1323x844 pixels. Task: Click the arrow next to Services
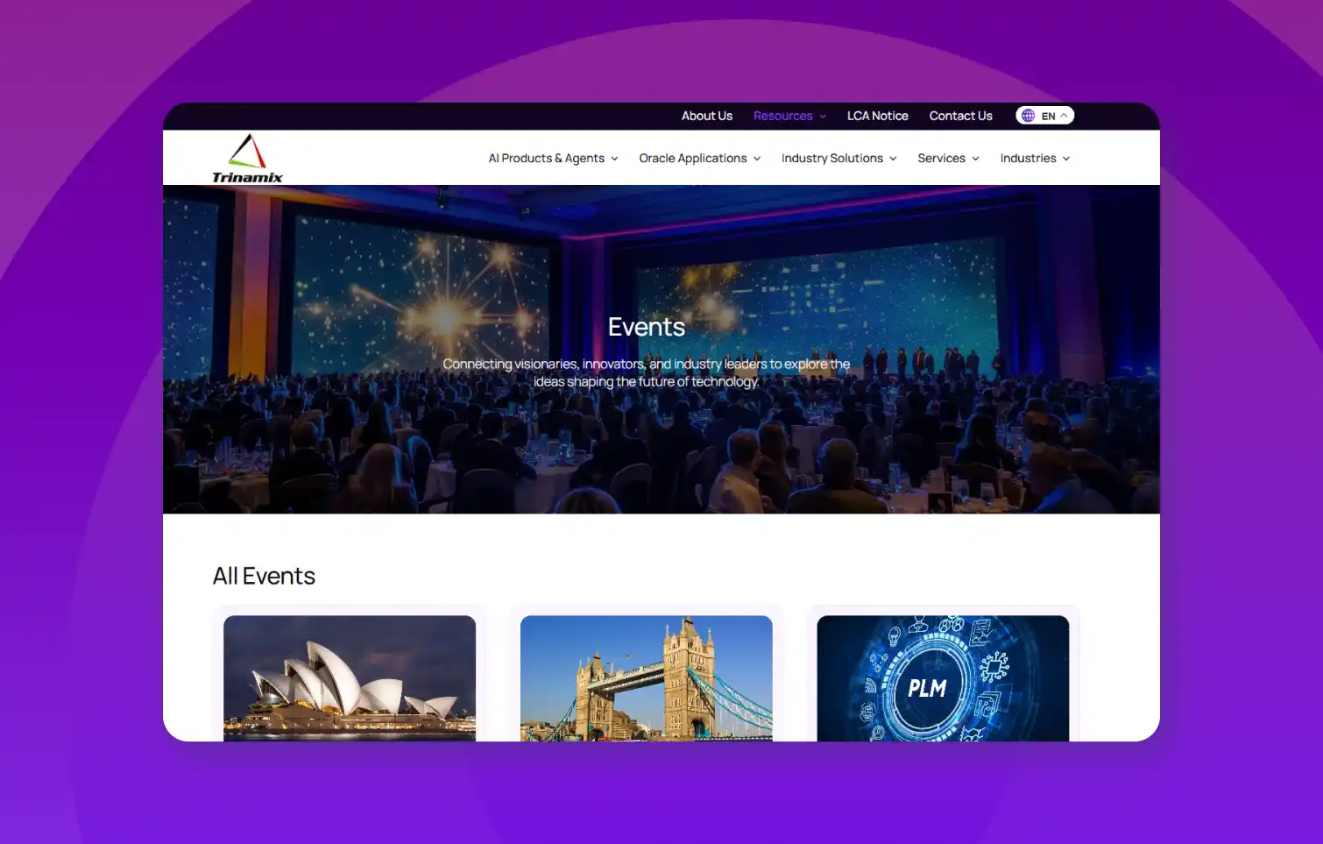pyautogui.click(x=975, y=159)
